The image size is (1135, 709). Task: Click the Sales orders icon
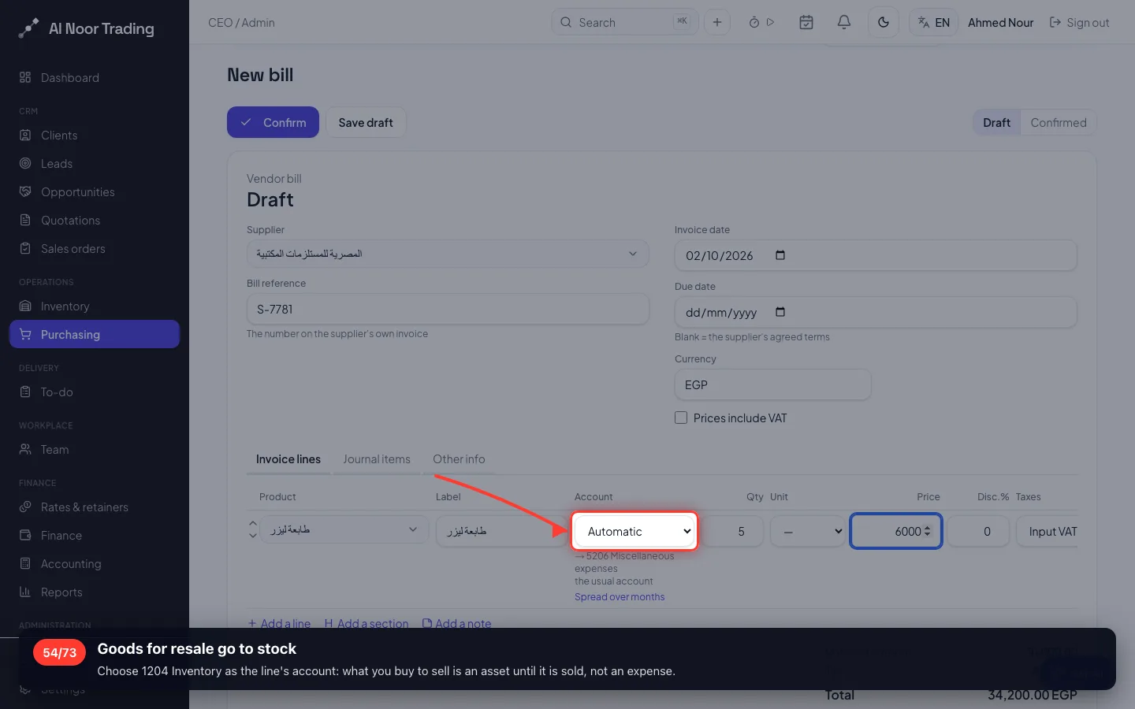click(x=25, y=248)
